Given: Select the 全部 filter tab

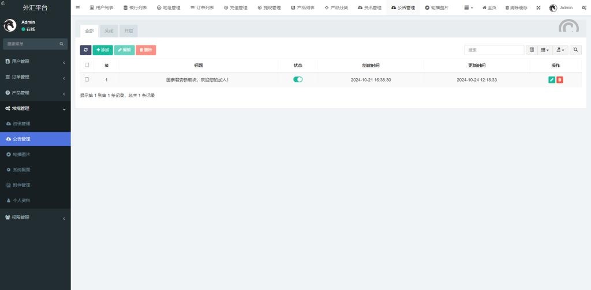Looking at the screenshot, I should pos(89,31).
